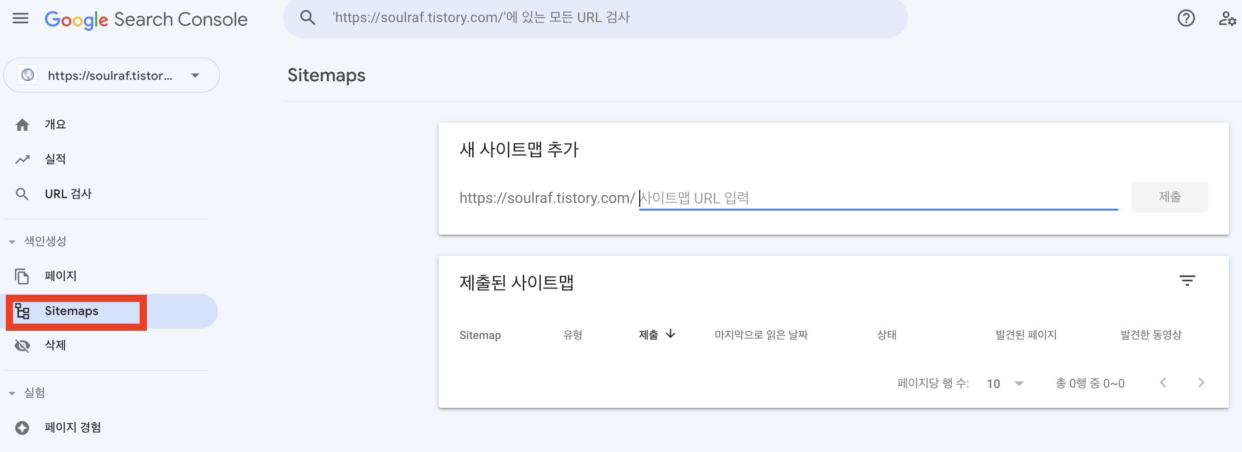Image resolution: width=1242 pixels, height=452 pixels.
Task: Click the 페이지당 행 수 label
Action: coord(932,383)
